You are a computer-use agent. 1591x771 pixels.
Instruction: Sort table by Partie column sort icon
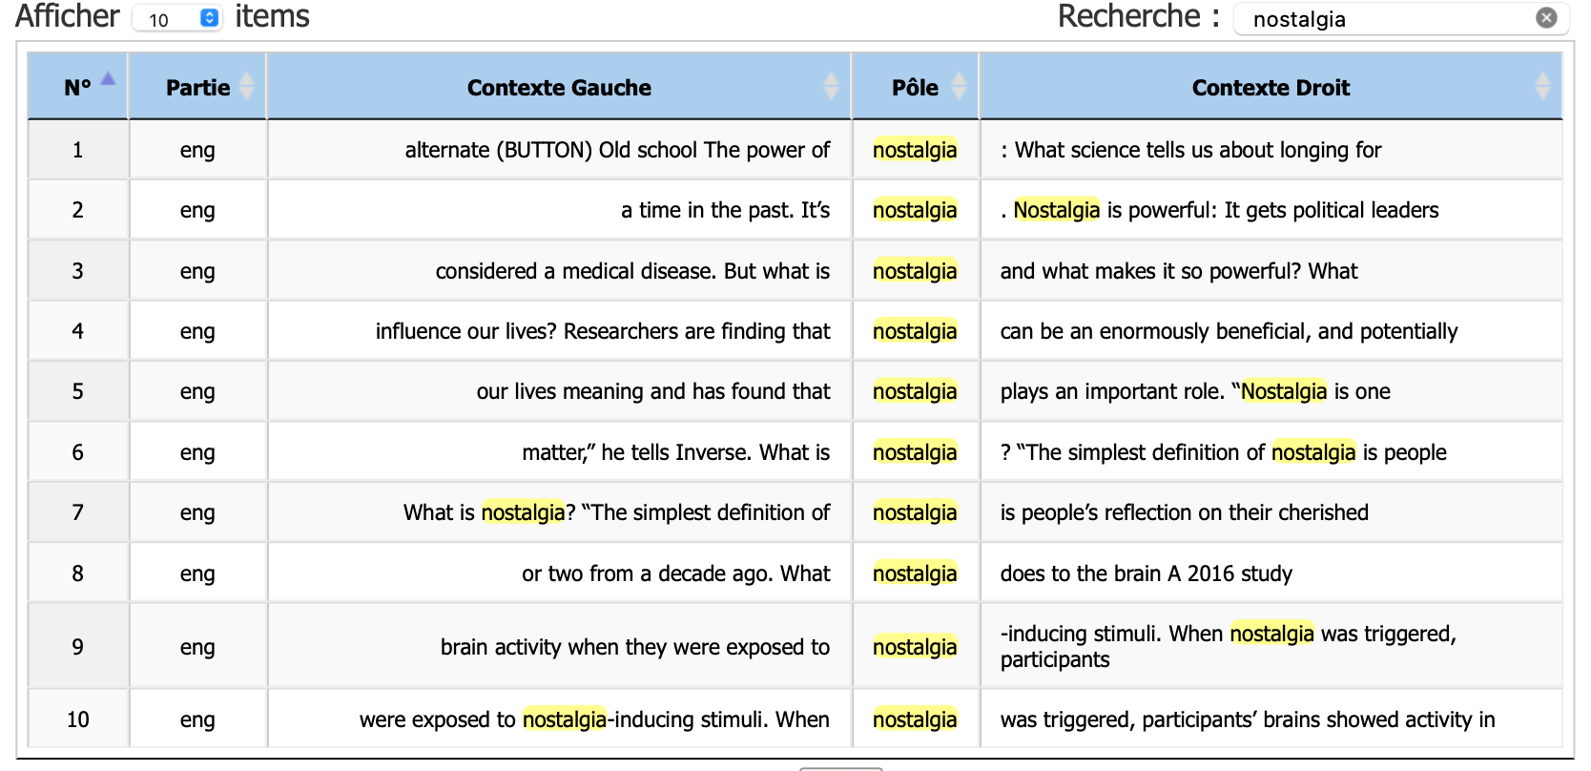point(247,87)
